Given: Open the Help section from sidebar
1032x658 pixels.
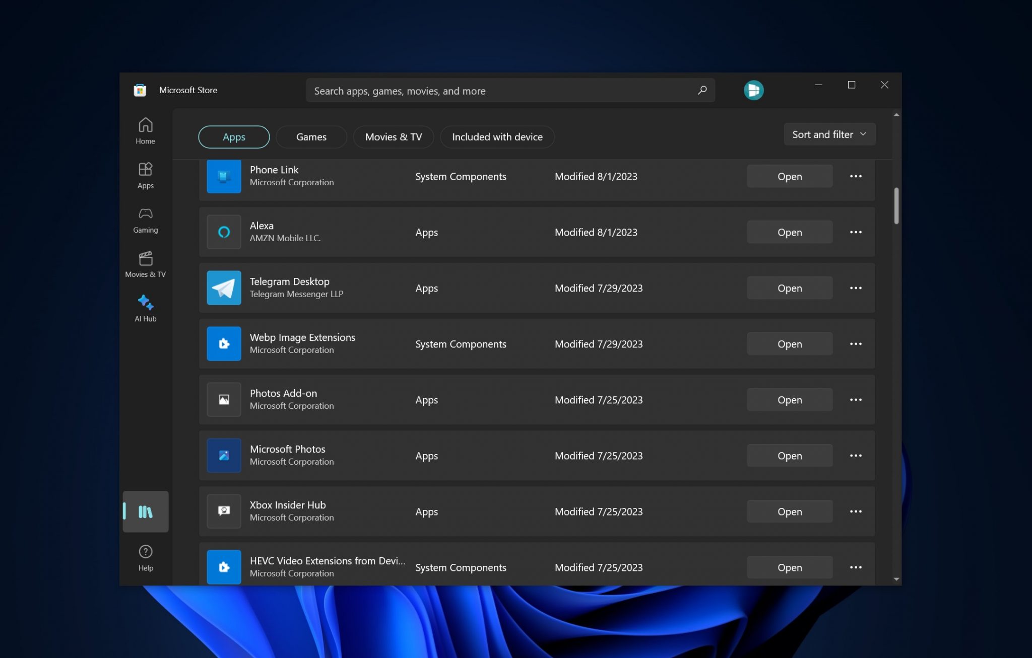Looking at the screenshot, I should (145, 557).
